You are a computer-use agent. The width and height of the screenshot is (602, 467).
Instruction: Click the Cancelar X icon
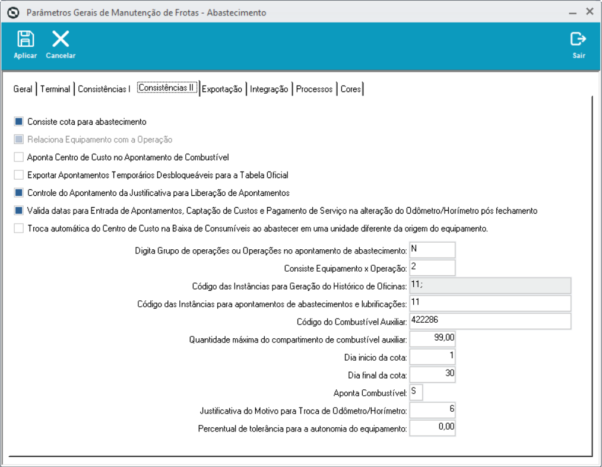coord(61,39)
